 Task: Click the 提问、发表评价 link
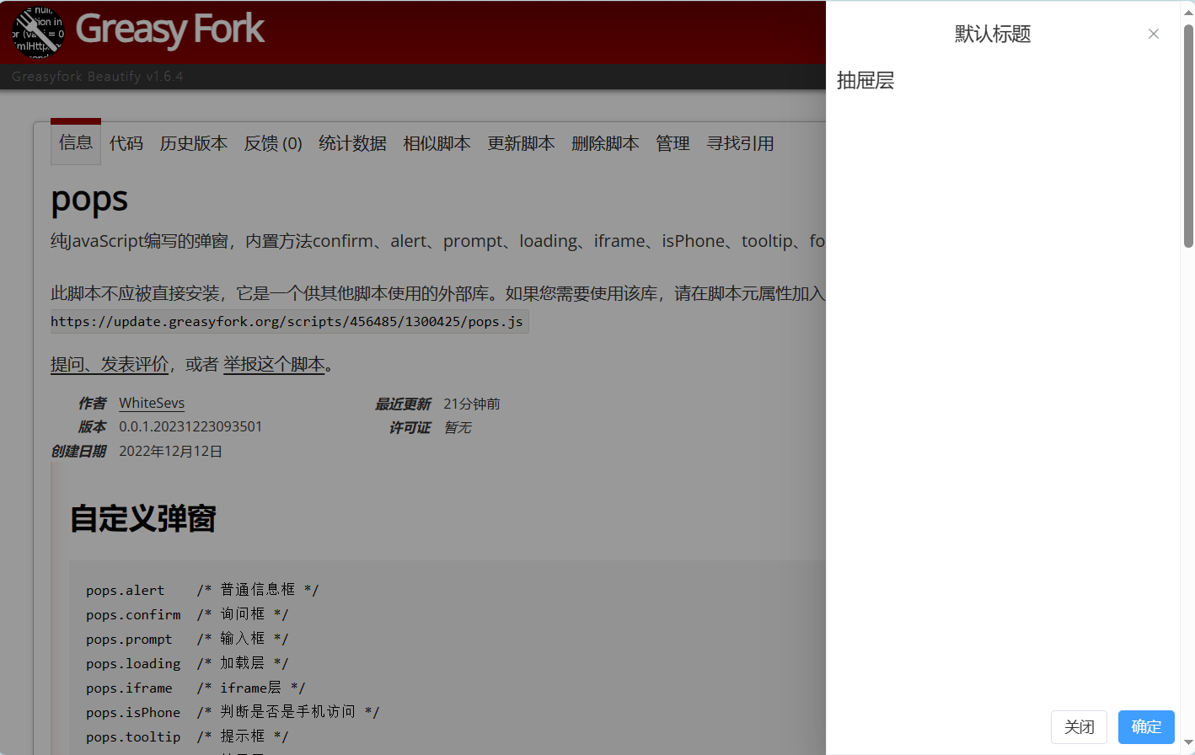coord(110,364)
